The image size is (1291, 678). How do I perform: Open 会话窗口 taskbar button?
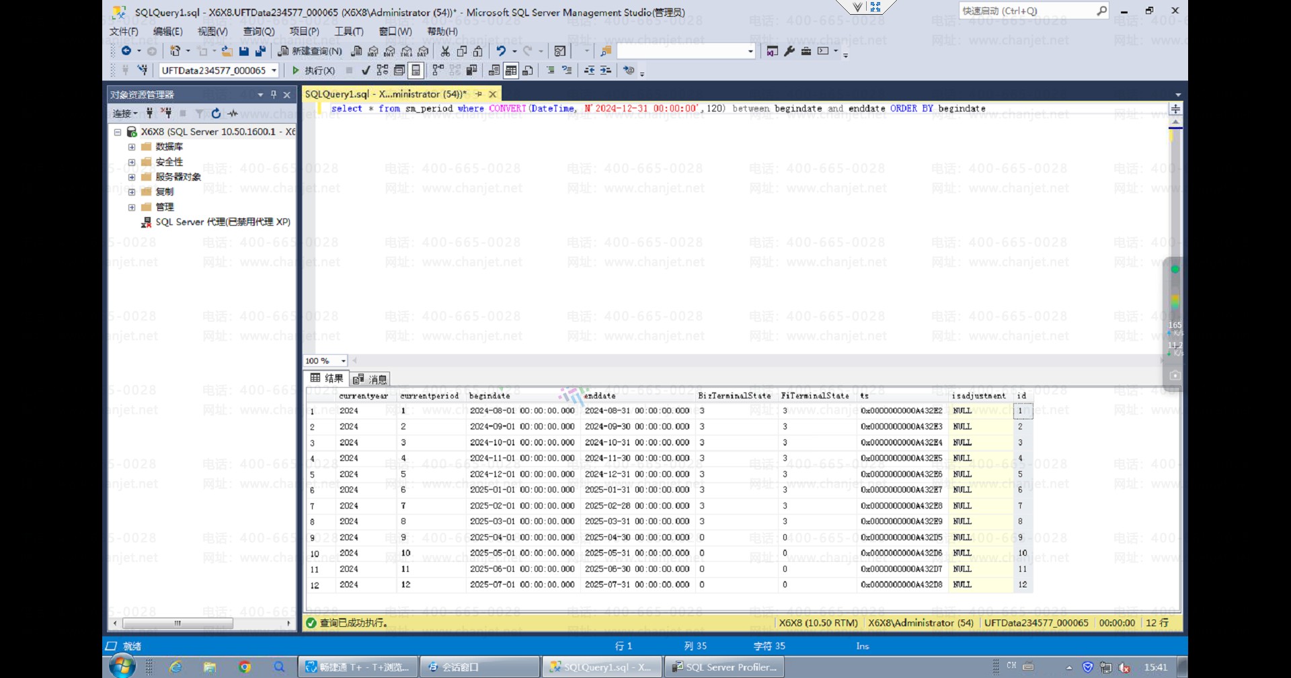point(480,667)
